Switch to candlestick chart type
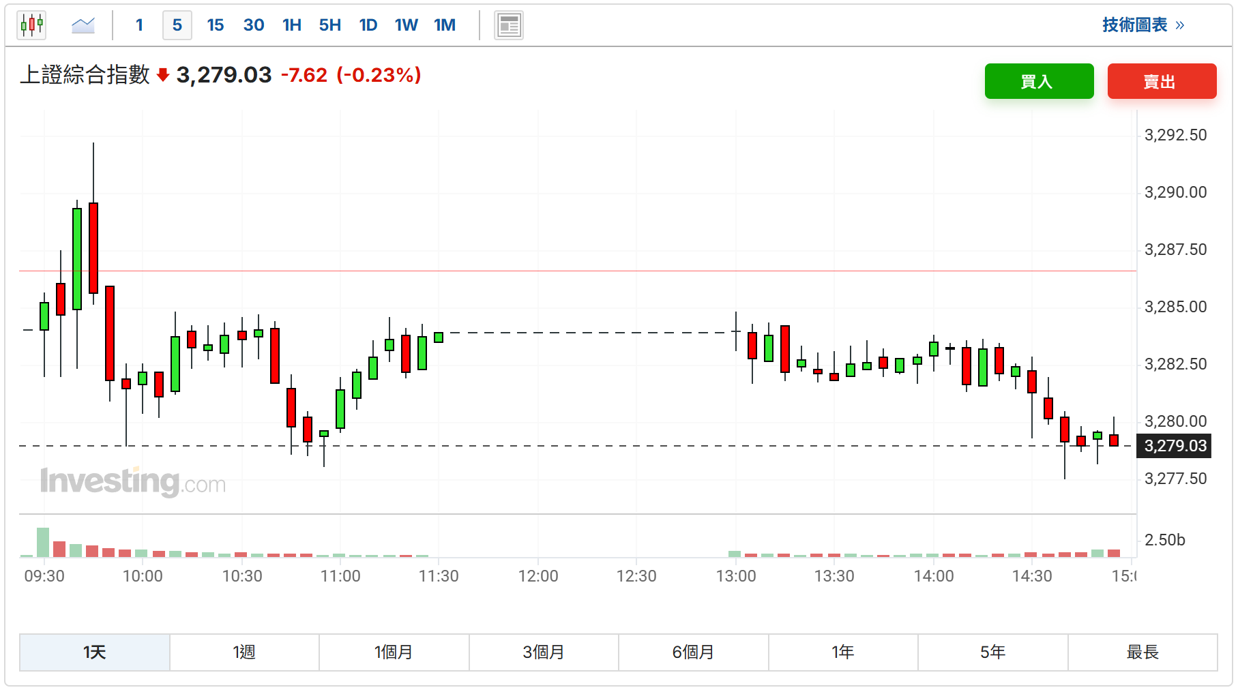The image size is (1238, 692). [x=31, y=25]
